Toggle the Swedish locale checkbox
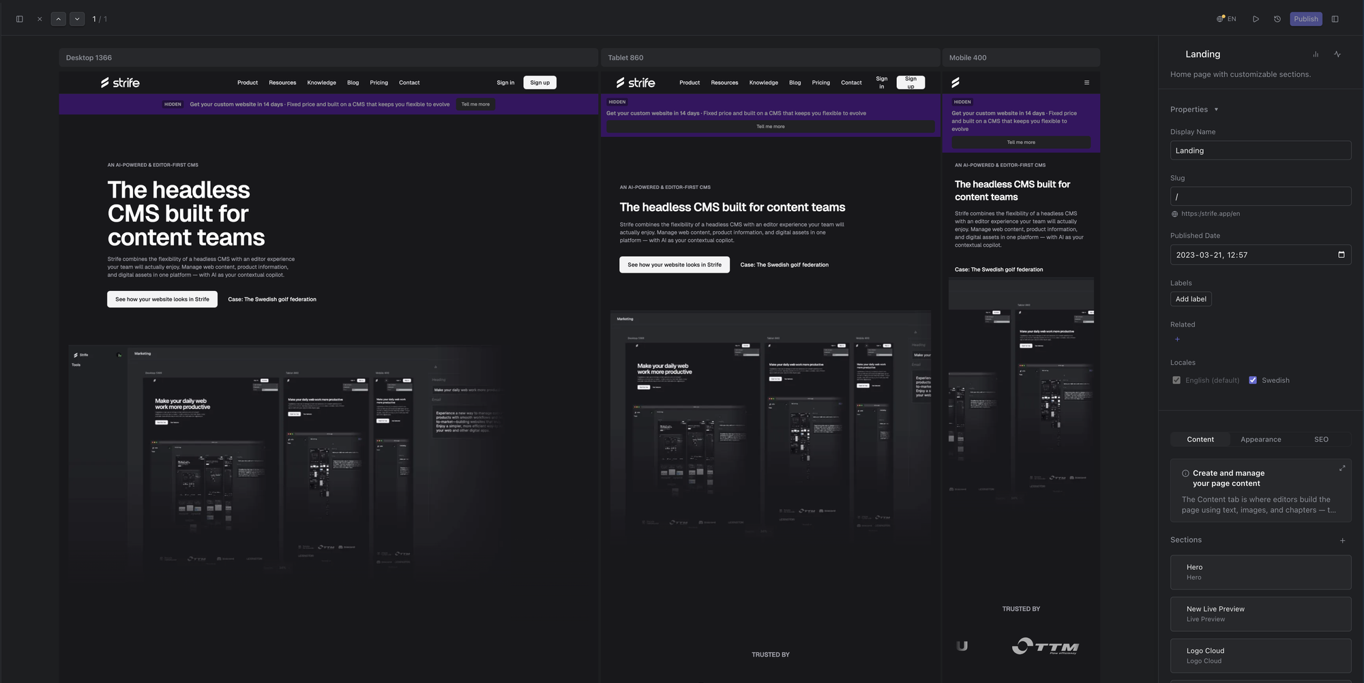The image size is (1364, 683). tap(1253, 380)
